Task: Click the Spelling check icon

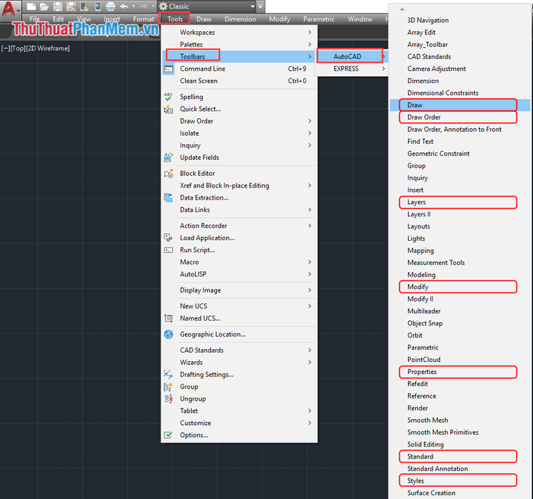Action: pos(168,97)
